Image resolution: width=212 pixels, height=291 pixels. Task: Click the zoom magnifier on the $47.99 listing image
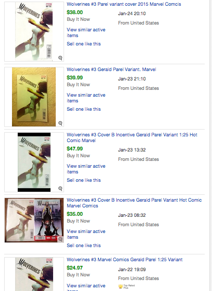coord(60,189)
